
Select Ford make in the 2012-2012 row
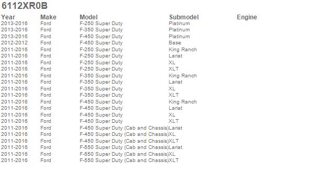tap(46, 43)
